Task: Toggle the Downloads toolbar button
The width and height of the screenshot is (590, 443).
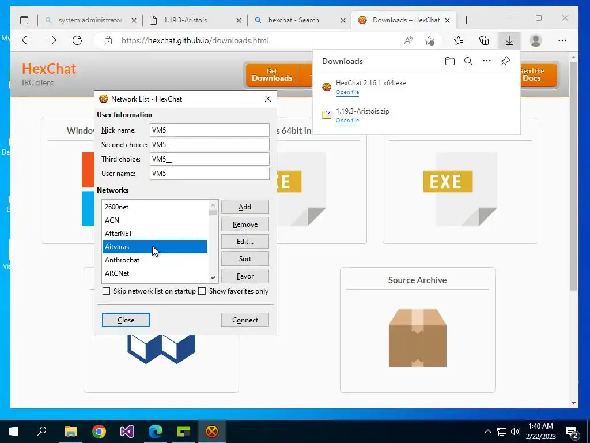Action: 509,40
